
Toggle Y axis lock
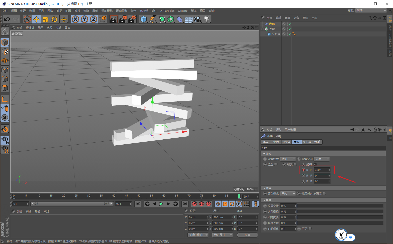point(84,19)
